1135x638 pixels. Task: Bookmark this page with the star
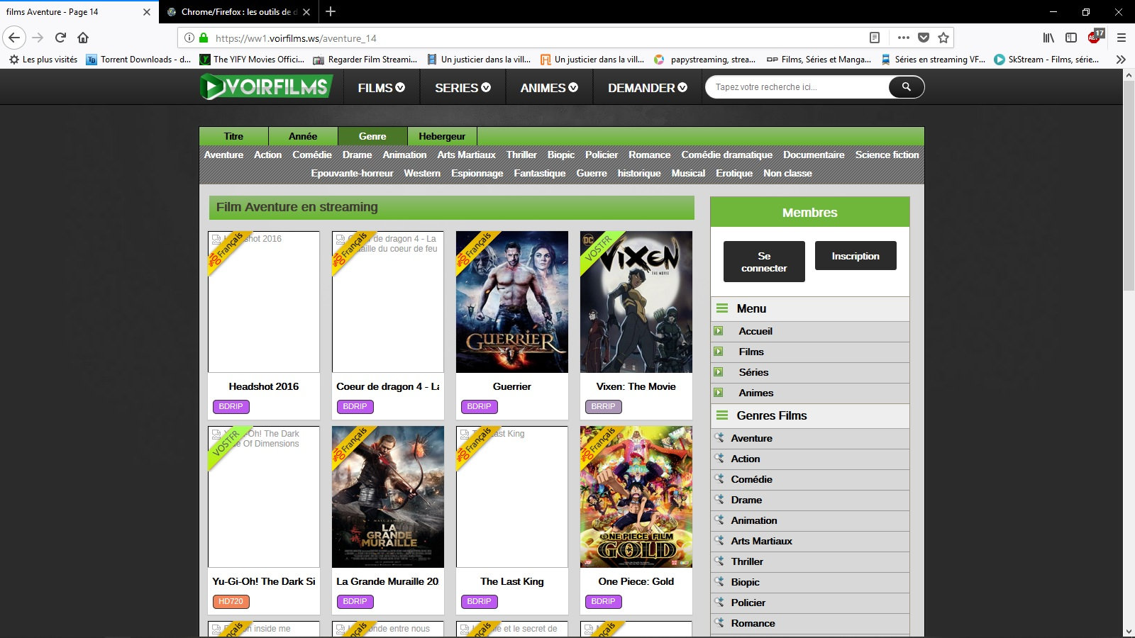tap(943, 38)
